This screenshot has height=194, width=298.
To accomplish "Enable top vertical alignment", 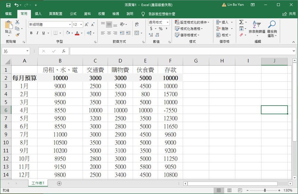I will pos(103,24).
